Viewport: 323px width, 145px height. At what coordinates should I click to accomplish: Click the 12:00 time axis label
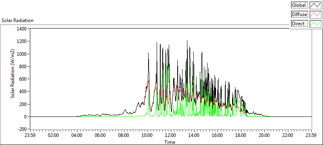point(171,135)
